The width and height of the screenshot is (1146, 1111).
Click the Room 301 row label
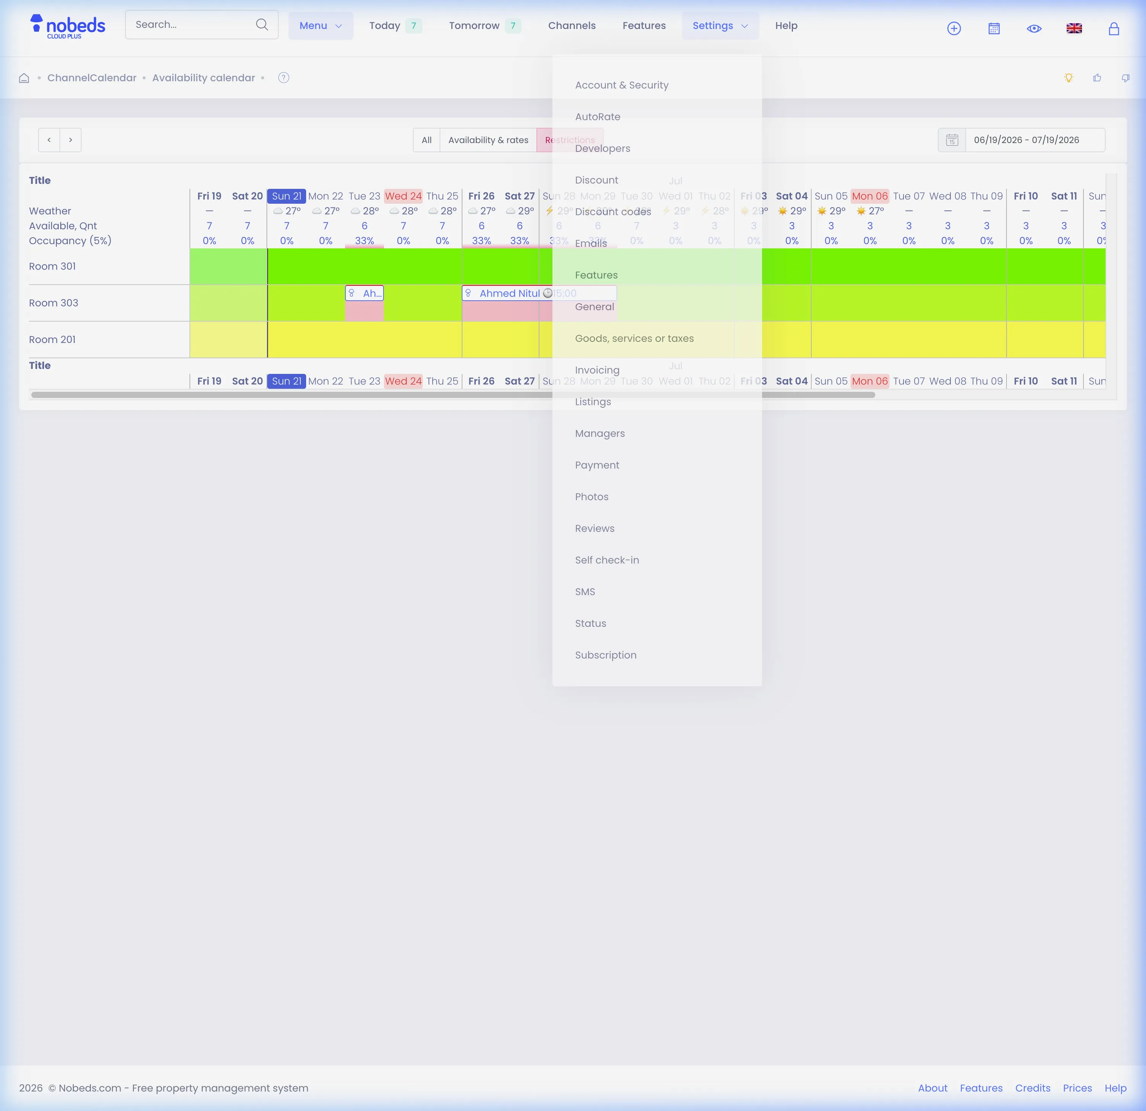52,266
